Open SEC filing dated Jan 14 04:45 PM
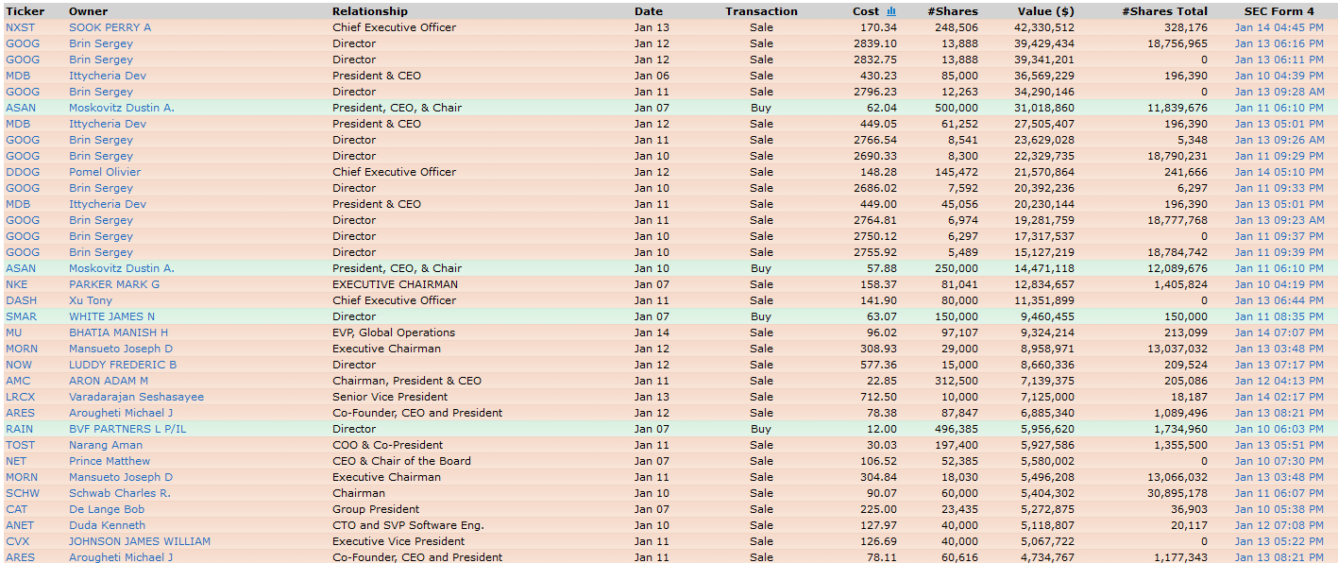 click(1279, 27)
